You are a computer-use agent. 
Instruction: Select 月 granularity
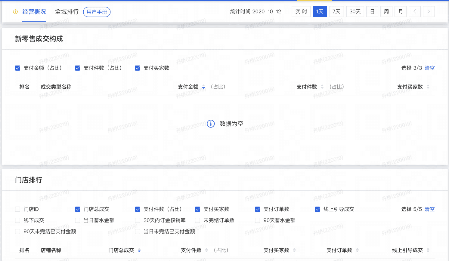click(401, 11)
